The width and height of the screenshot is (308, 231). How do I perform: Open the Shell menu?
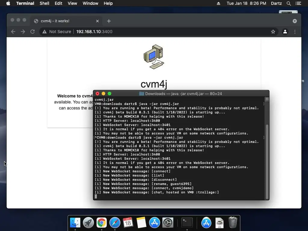(45, 3)
